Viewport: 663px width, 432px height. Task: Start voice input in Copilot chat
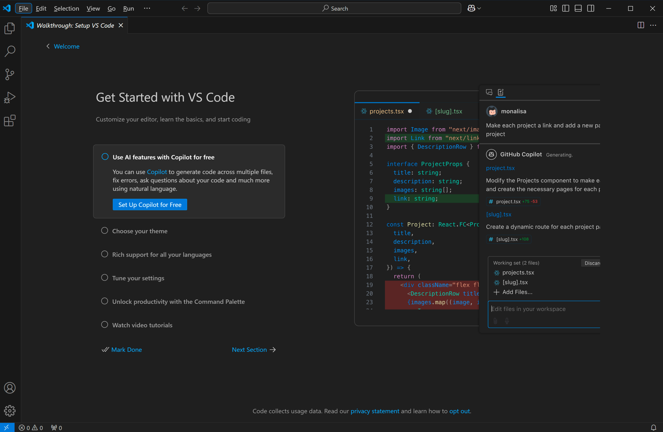[x=507, y=321]
